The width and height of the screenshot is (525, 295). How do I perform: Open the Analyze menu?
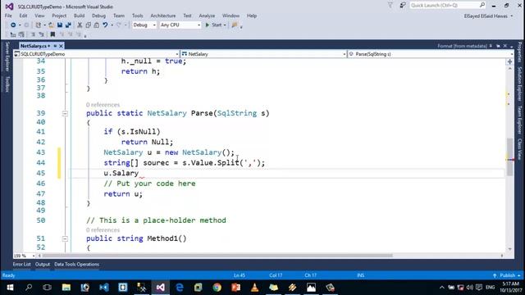(x=207, y=16)
